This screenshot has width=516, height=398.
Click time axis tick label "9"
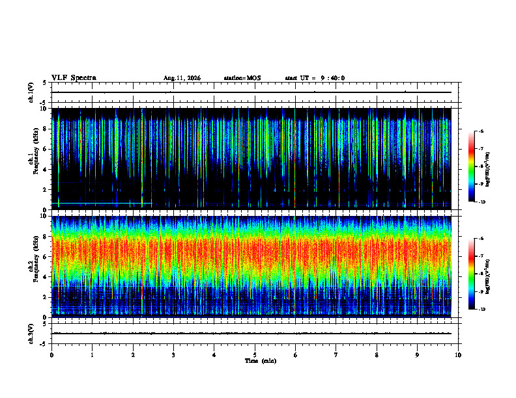coord(417,355)
